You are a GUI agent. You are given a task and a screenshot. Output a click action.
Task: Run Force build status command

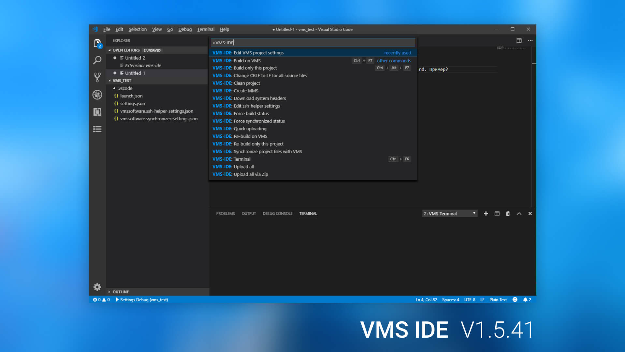pos(313,113)
